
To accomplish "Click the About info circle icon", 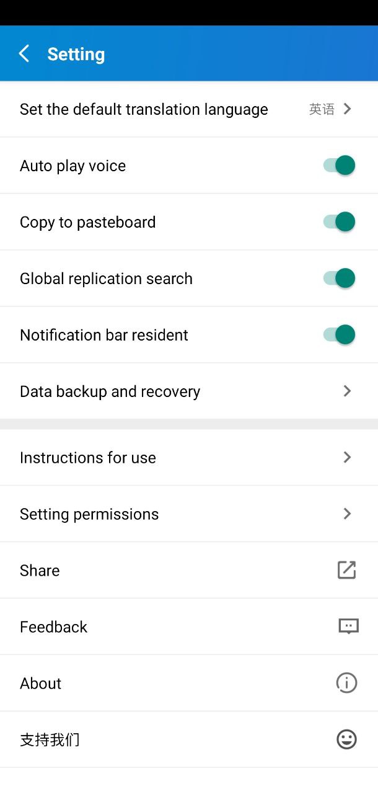I will point(346,683).
